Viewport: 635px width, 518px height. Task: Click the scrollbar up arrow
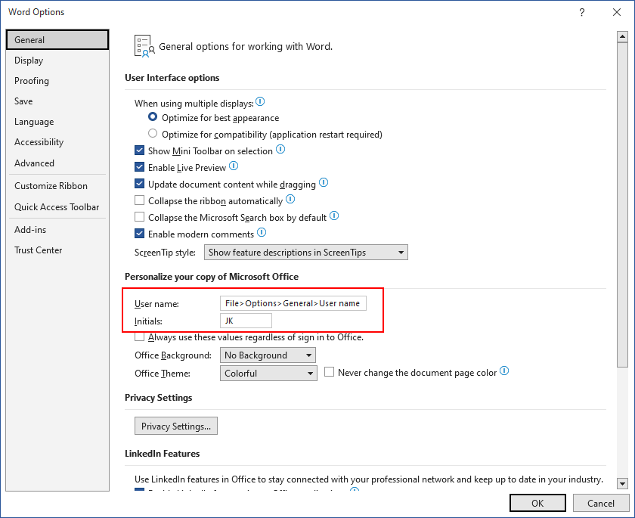622,37
